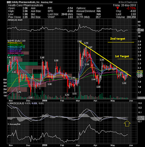Click the -0.1 value on MACD axis

point(140,122)
